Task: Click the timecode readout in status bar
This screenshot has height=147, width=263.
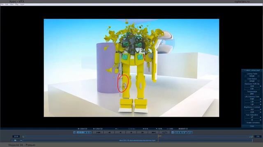Action: pyautogui.click(x=183, y=129)
